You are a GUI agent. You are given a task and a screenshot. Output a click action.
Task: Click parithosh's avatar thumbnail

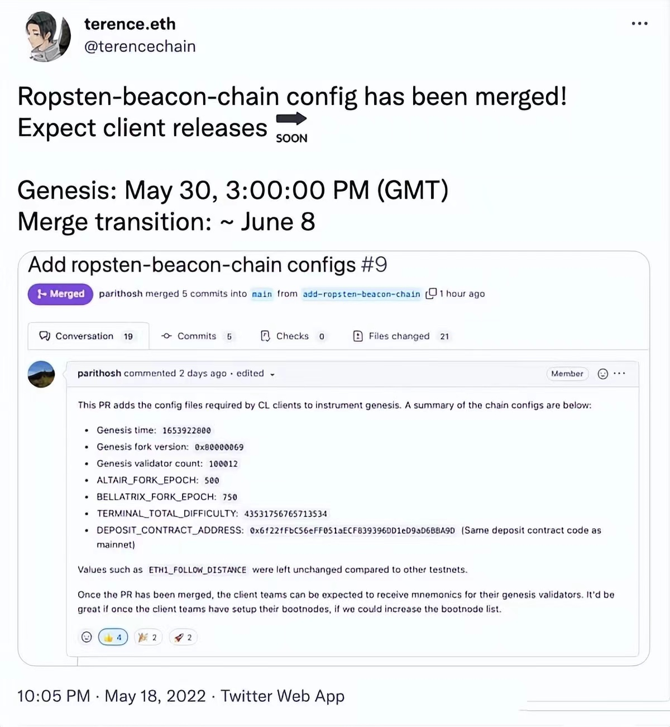coord(41,375)
